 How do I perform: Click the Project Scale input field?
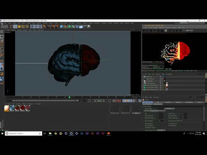[x=160, y=108]
